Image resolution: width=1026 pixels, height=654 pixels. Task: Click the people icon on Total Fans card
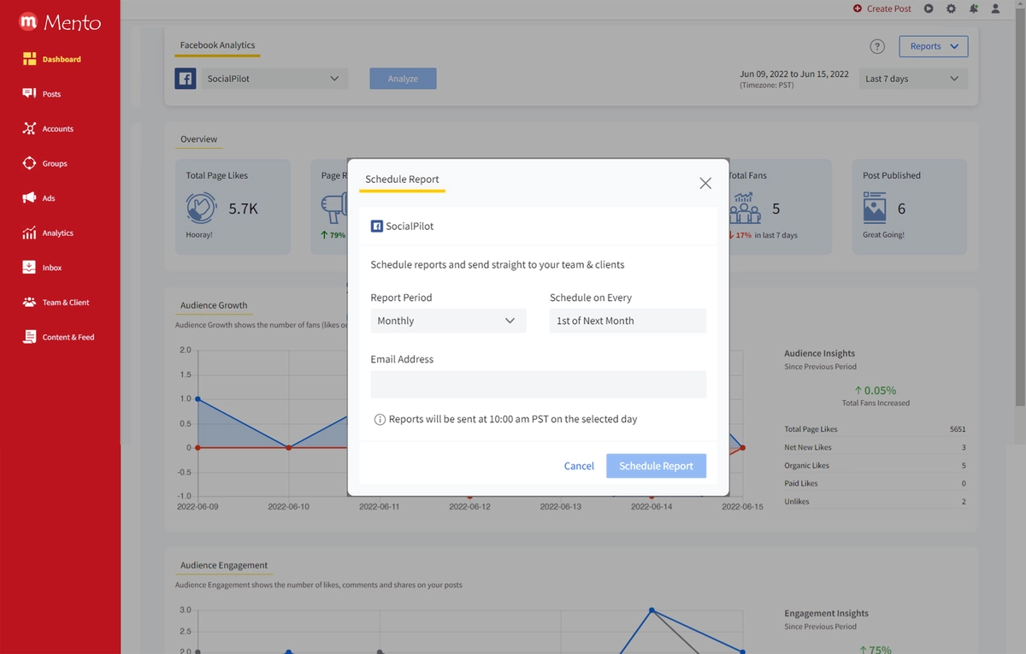[x=745, y=208]
